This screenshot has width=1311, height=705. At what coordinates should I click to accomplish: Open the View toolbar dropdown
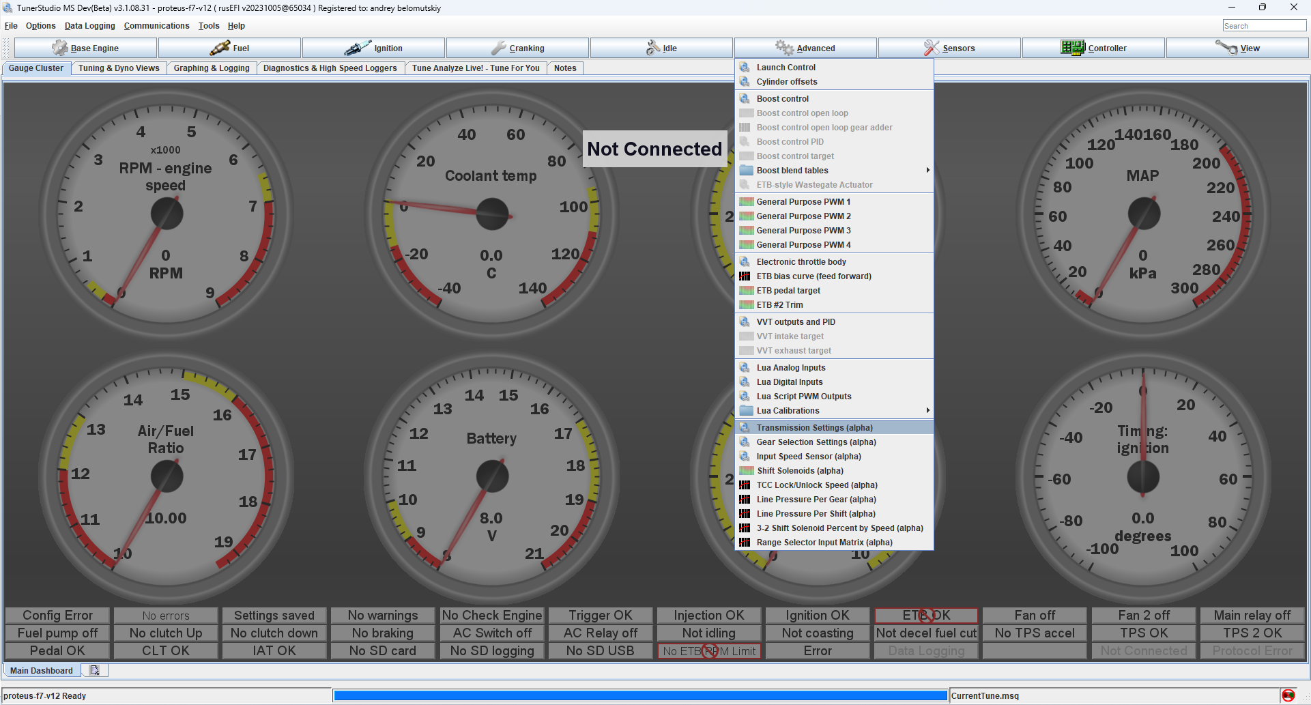pos(1237,48)
